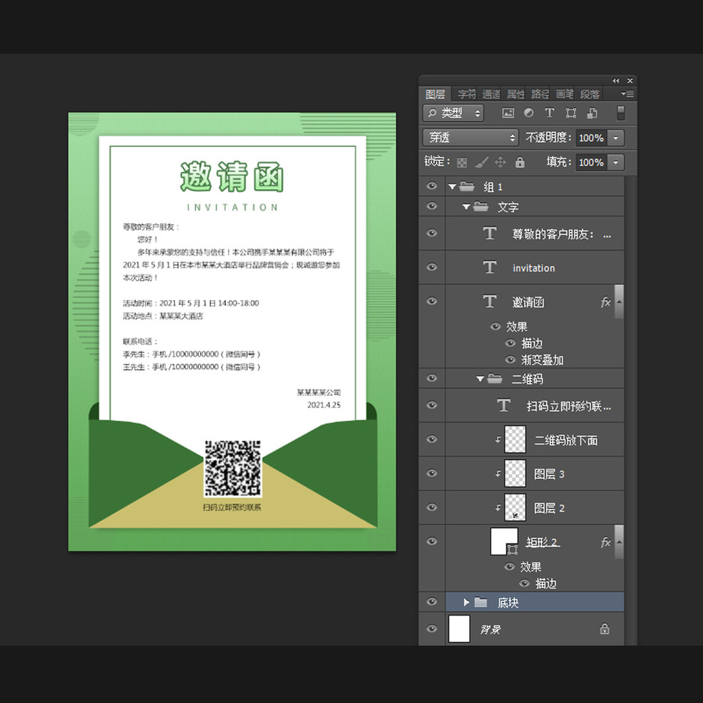The image size is (703, 703).
Task: Open the 类型 filter type dropdown
Action: click(x=453, y=113)
